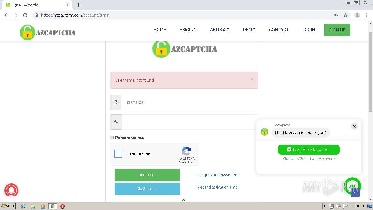Open saved passwords key icon
This screenshot has height=210, width=373.
[336, 15]
